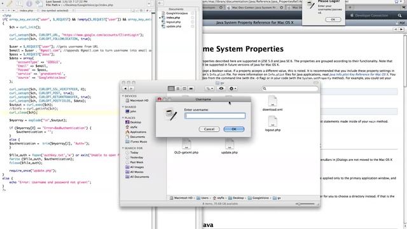Select All Documents in Finder sidebar
Viewport: 407px width, 229px height.
pos(137,177)
